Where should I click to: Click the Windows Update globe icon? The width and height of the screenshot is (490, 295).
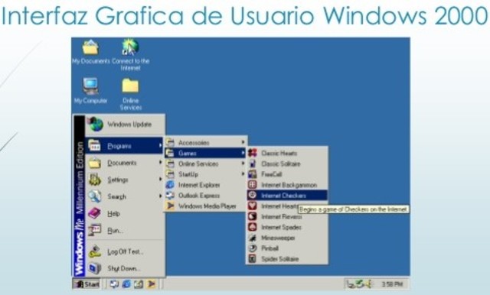coord(95,124)
